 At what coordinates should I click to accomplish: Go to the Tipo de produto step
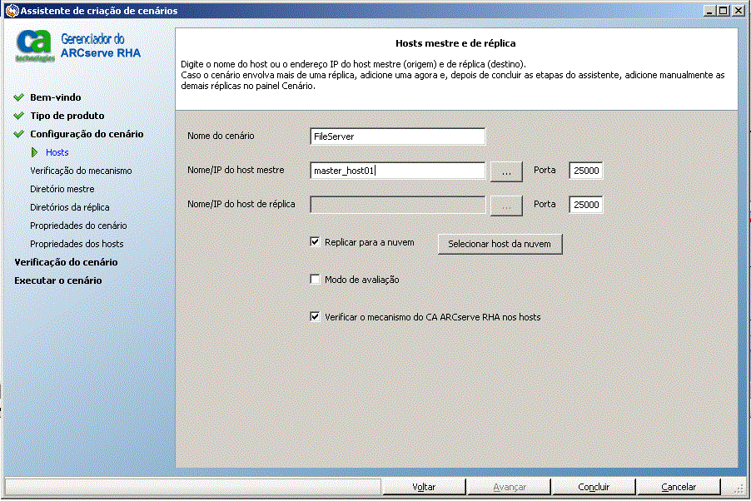pyautogui.click(x=67, y=116)
